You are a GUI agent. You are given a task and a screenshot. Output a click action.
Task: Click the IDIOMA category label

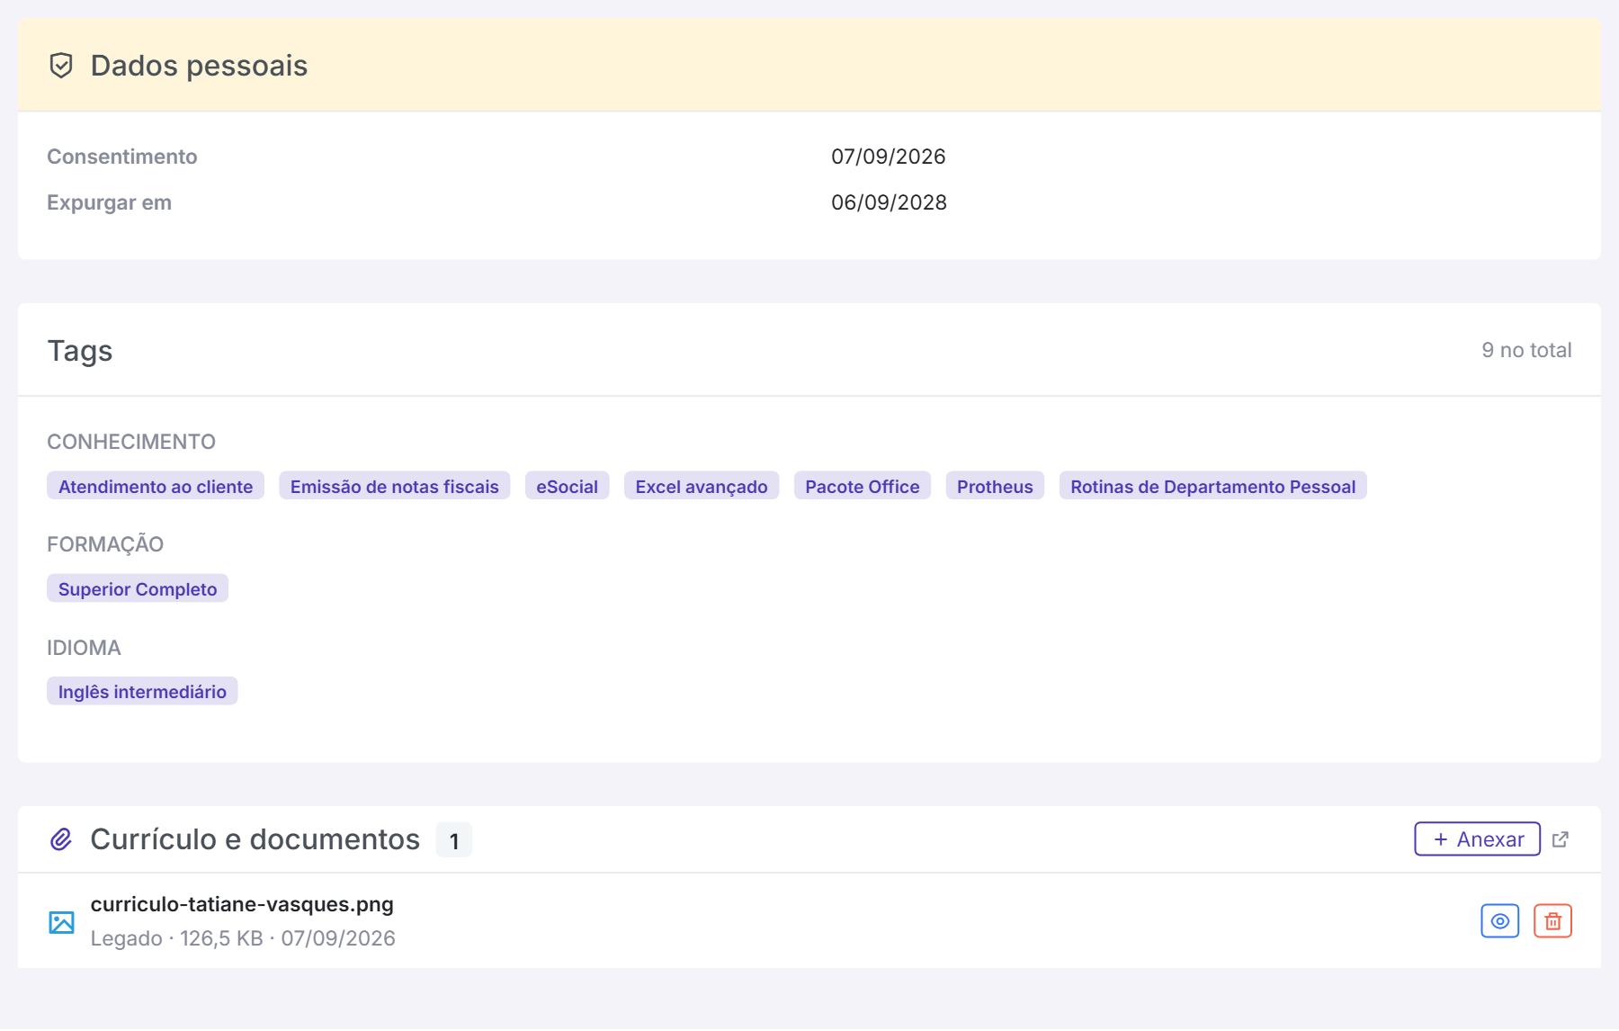click(x=84, y=648)
